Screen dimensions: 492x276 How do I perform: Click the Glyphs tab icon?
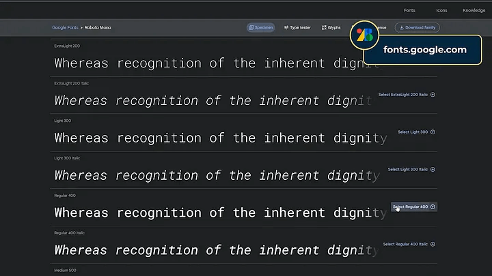click(x=324, y=27)
